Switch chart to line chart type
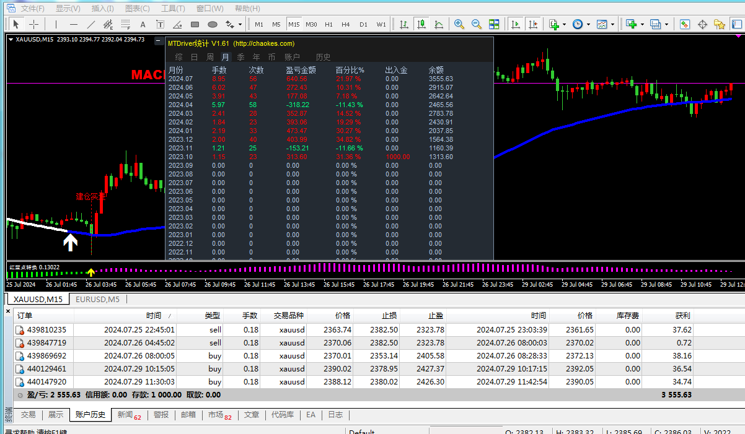Image resolution: width=745 pixels, height=434 pixels. click(439, 24)
